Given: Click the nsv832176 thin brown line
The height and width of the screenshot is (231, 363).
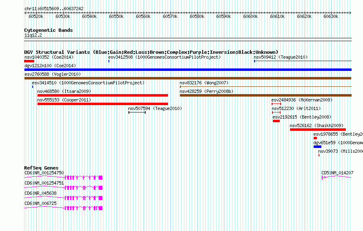Looking at the screenshot, I should (x=266, y=87).
